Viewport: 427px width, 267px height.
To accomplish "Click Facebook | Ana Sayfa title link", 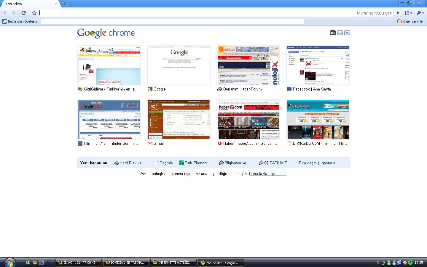I will coord(312,89).
